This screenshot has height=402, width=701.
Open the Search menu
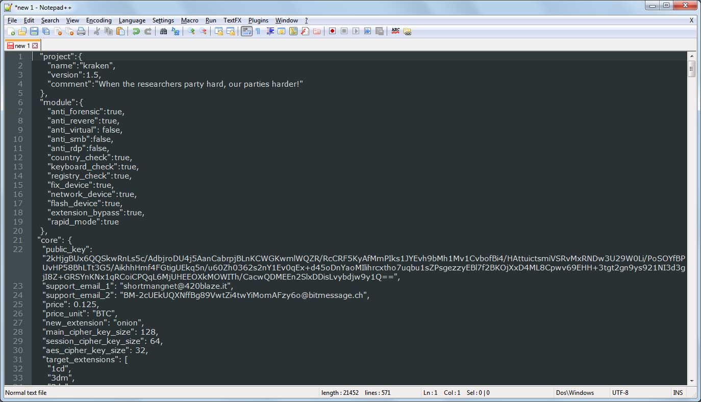pos(50,20)
